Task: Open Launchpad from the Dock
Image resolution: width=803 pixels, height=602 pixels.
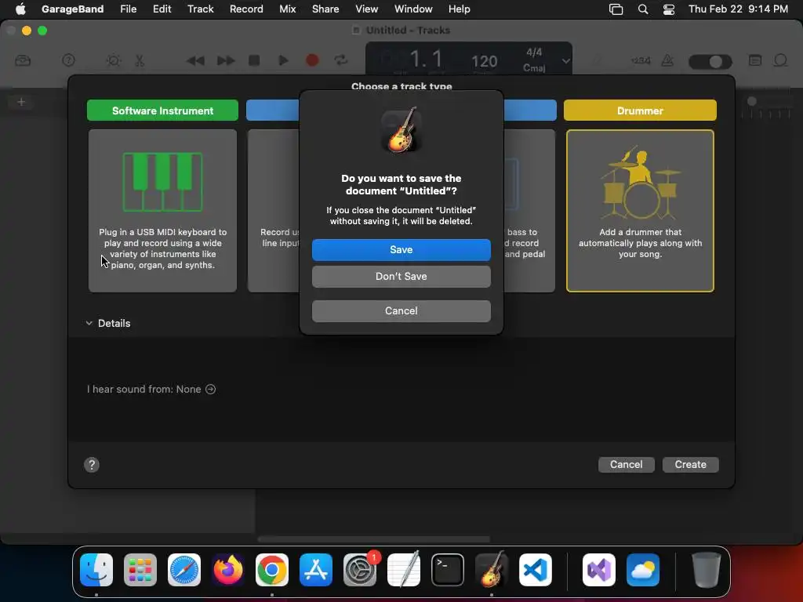Action: (140, 570)
